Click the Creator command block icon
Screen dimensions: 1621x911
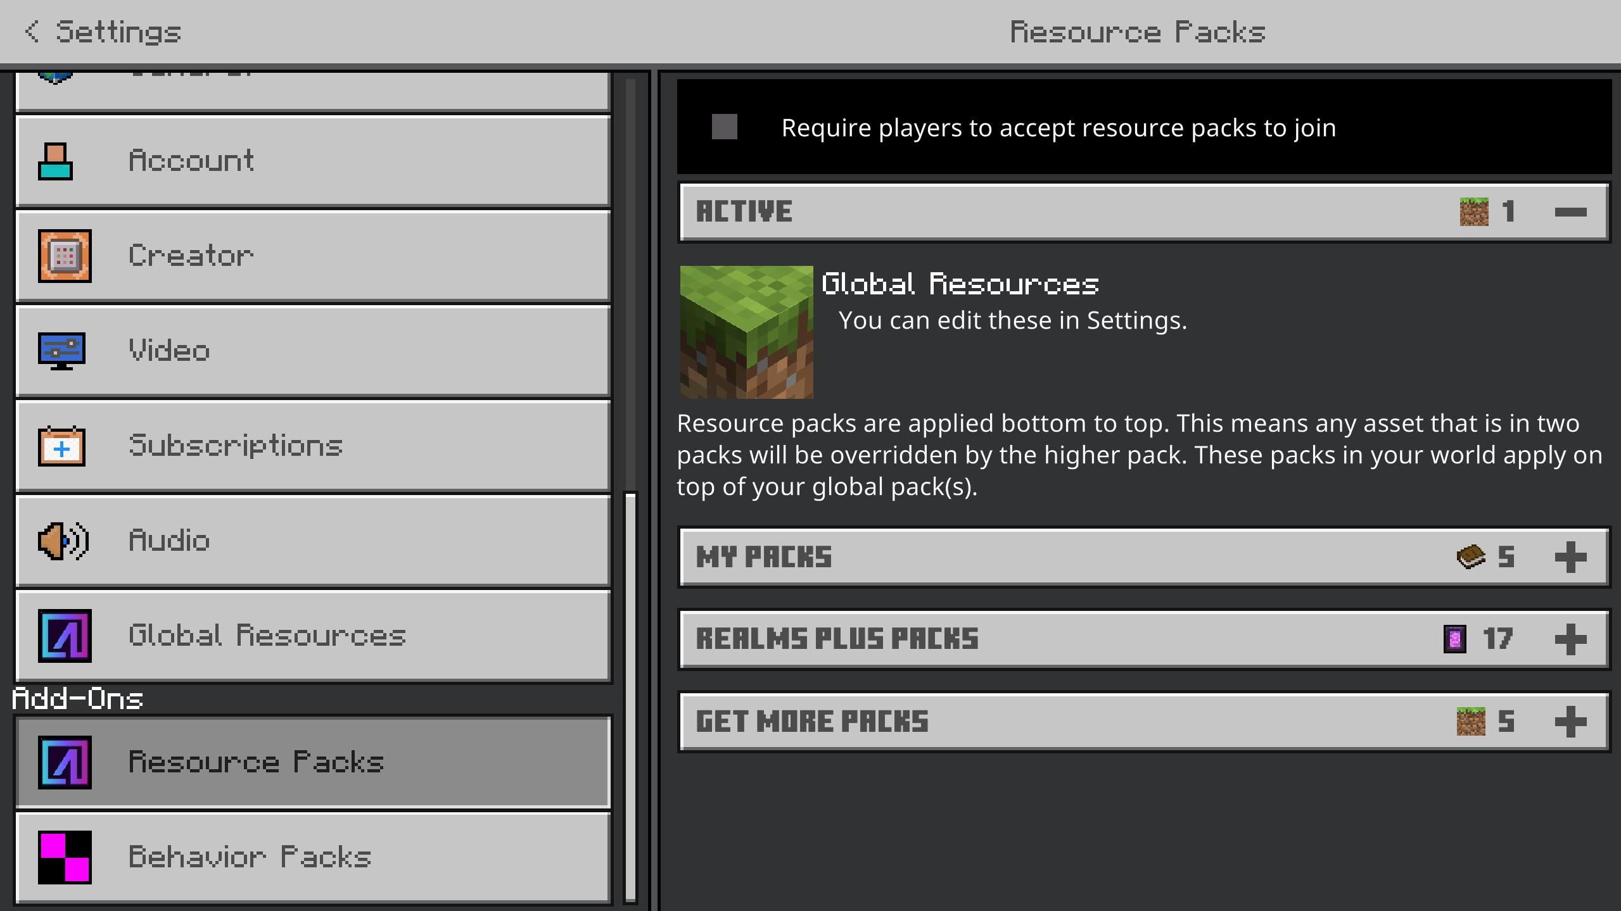pyautogui.click(x=65, y=256)
